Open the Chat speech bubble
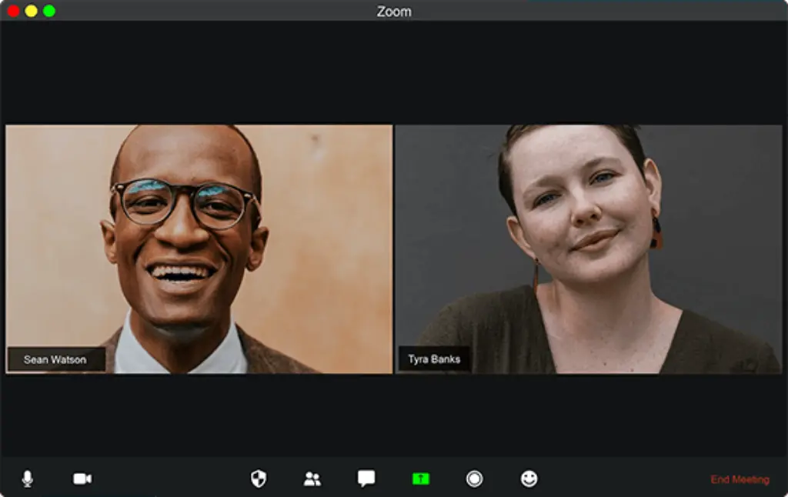This screenshot has height=497, width=788. 366,479
